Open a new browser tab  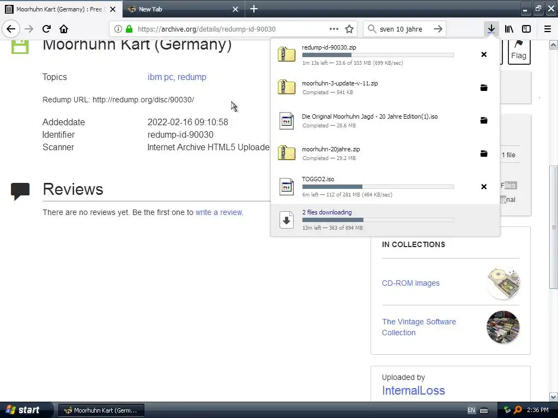(254, 9)
